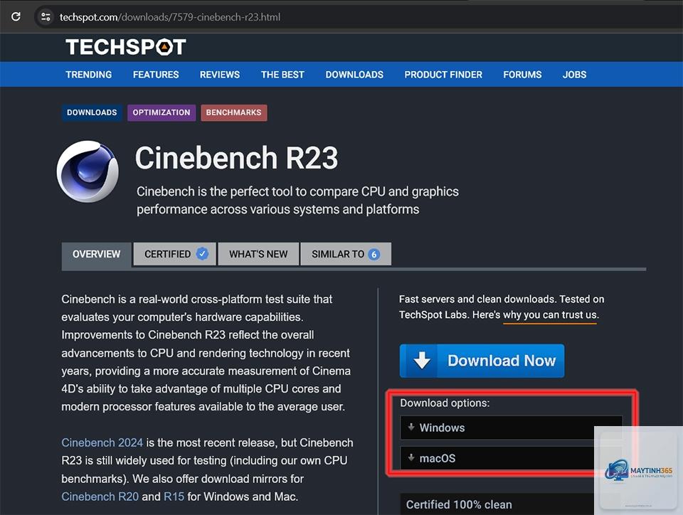Click the 'Download options:' label
The image size is (683, 515).
click(445, 403)
